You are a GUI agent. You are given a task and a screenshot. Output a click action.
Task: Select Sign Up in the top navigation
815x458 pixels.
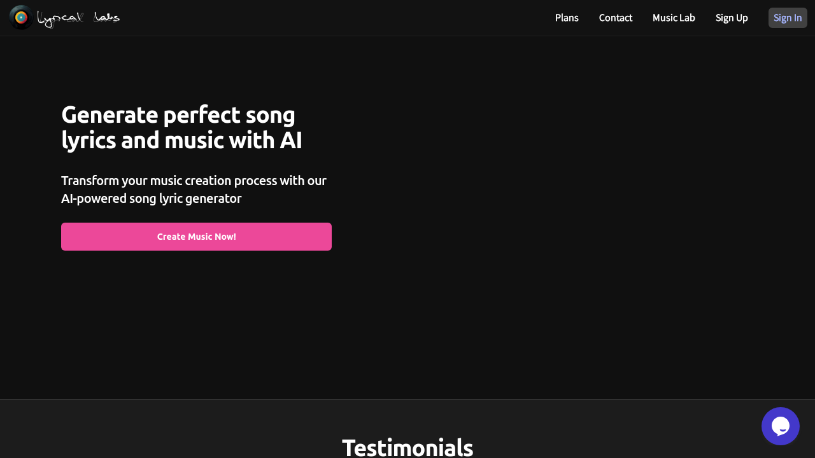(x=732, y=17)
